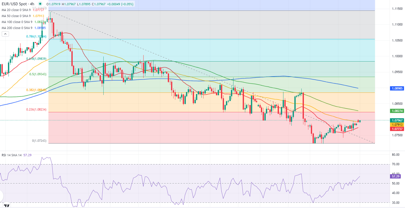Click the low value L1.07895
The image size is (405, 208).
coord(83,4)
